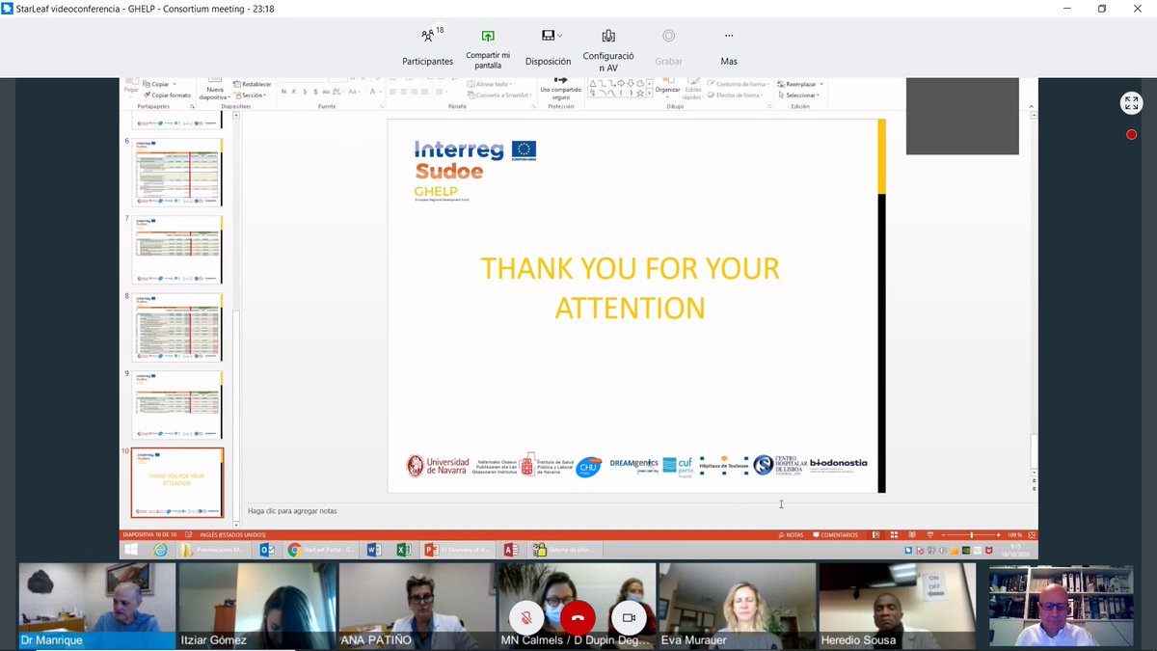
Task: Click Restablecer in Diapositivas group
Action: [253, 85]
